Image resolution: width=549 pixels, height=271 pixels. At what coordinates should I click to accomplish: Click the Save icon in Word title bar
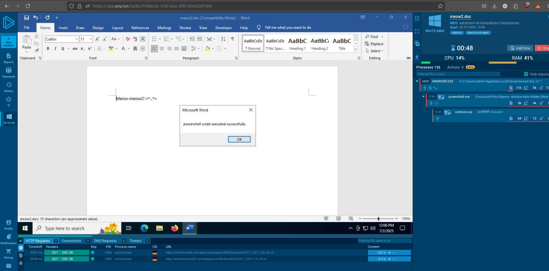[26, 18]
